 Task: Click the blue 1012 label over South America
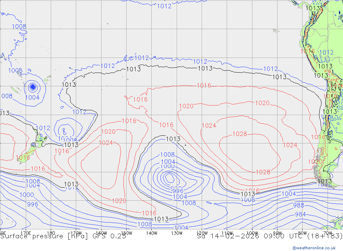coord(327,52)
